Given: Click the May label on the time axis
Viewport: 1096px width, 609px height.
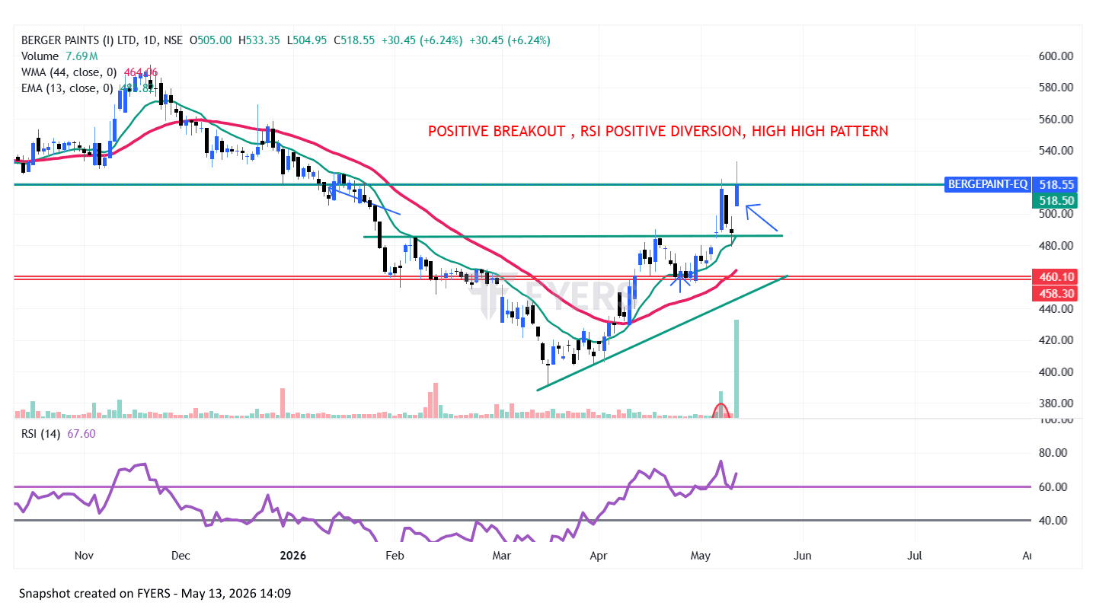Looking at the screenshot, I should (699, 556).
